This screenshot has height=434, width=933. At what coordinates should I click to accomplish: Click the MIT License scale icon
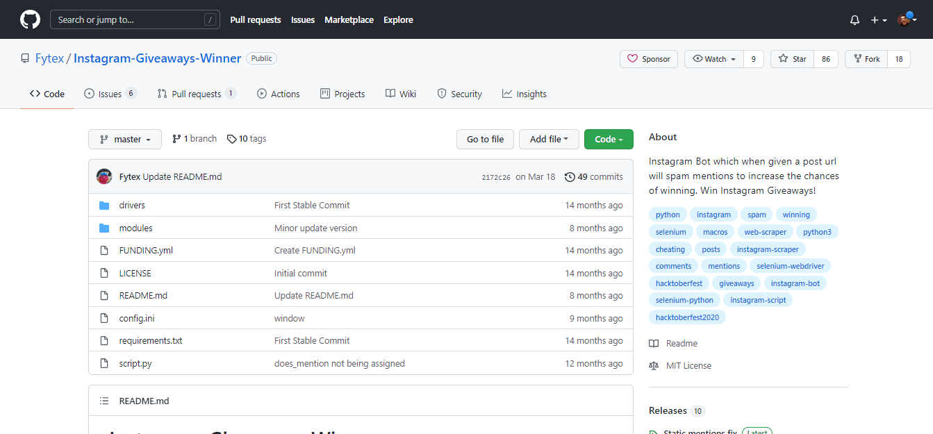pyautogui.click(x=654, y=366)
